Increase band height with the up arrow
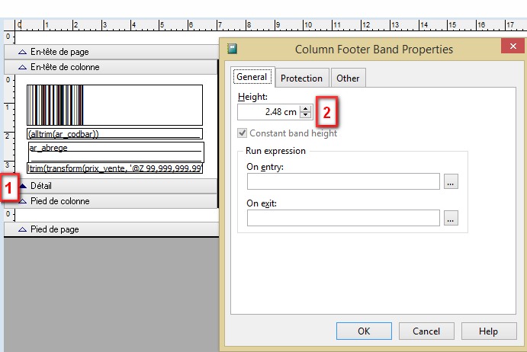Image resolution: width=527 pixels, height=352 pixels. (305, 108)
